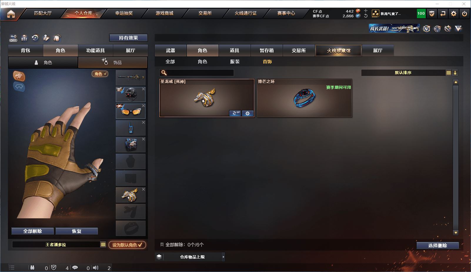The width and height of the screenshot is (471, 272).
Task: Select the 锋芒之环 ring thumbnail
Action: pos(304,98)
